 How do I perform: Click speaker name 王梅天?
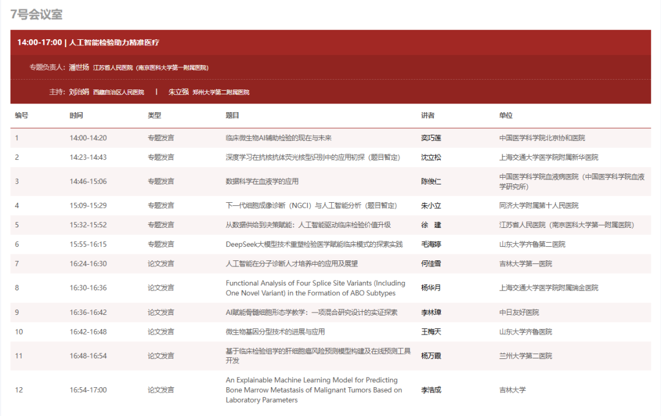[x=431, y=332]
